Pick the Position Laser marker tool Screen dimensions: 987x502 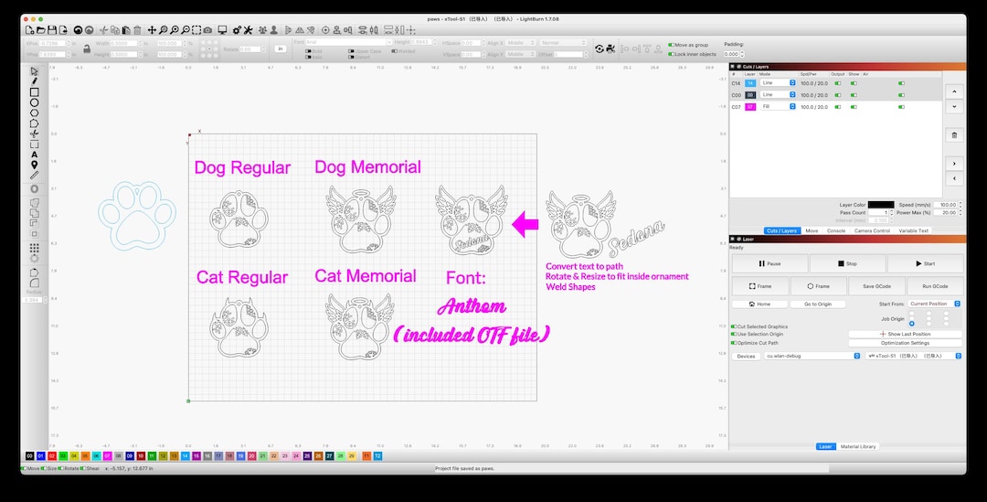point(34,165)
